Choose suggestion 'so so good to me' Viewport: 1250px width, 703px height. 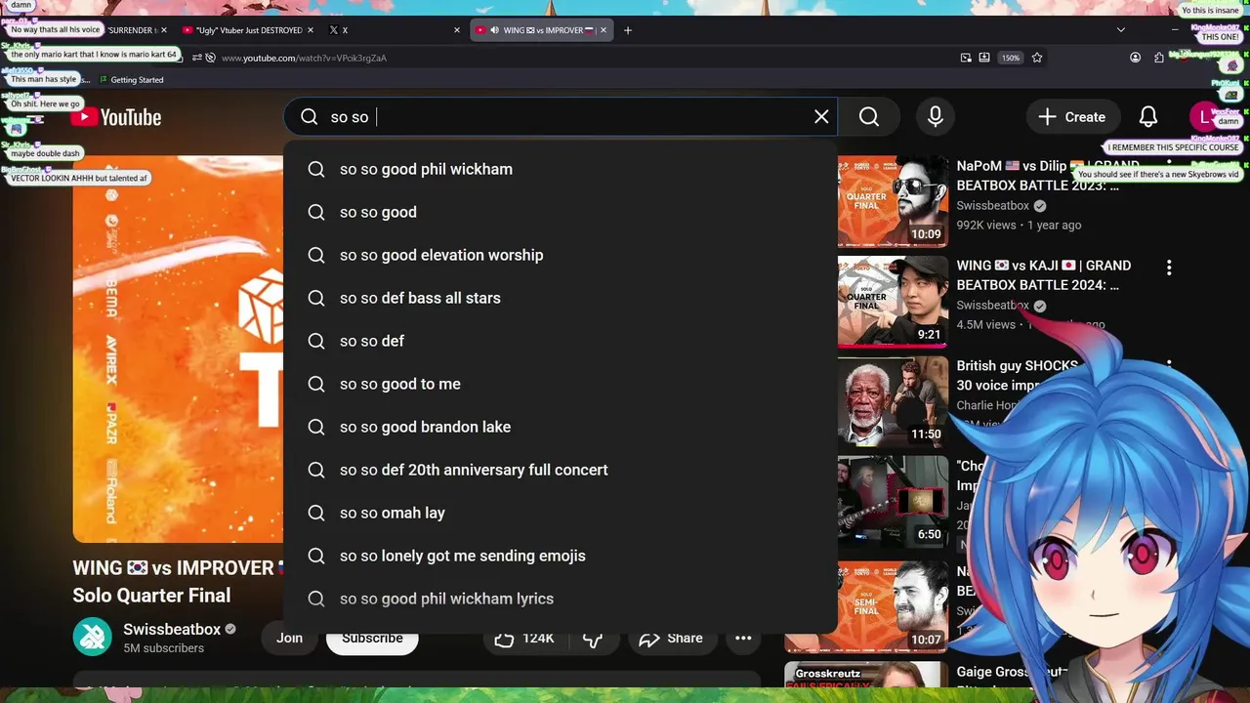[561, 384]
